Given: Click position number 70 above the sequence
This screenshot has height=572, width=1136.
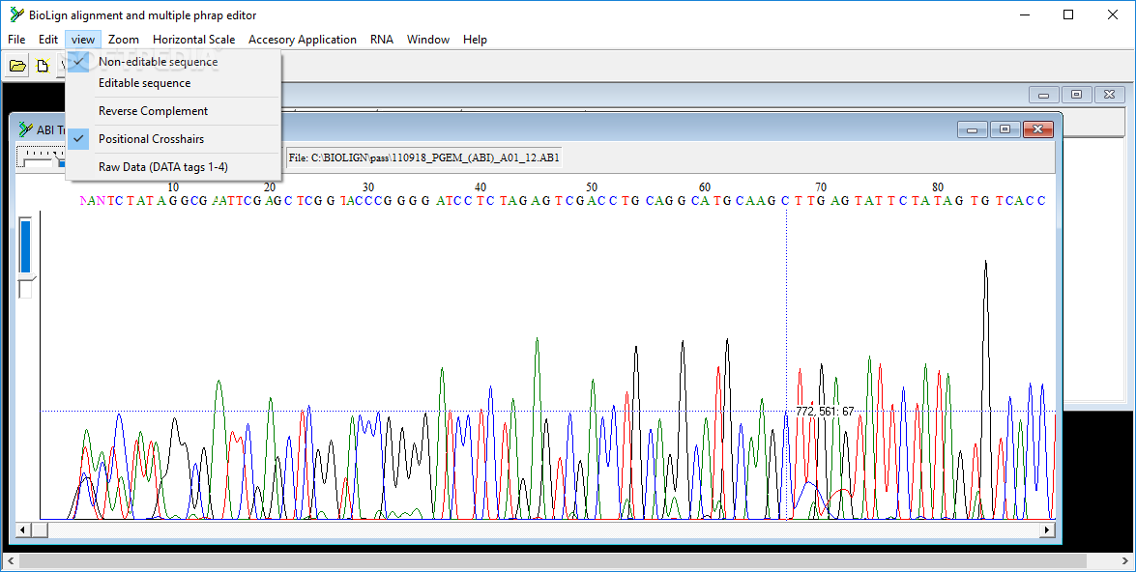Looking at the screenshot, I should (x=821, y=187).
